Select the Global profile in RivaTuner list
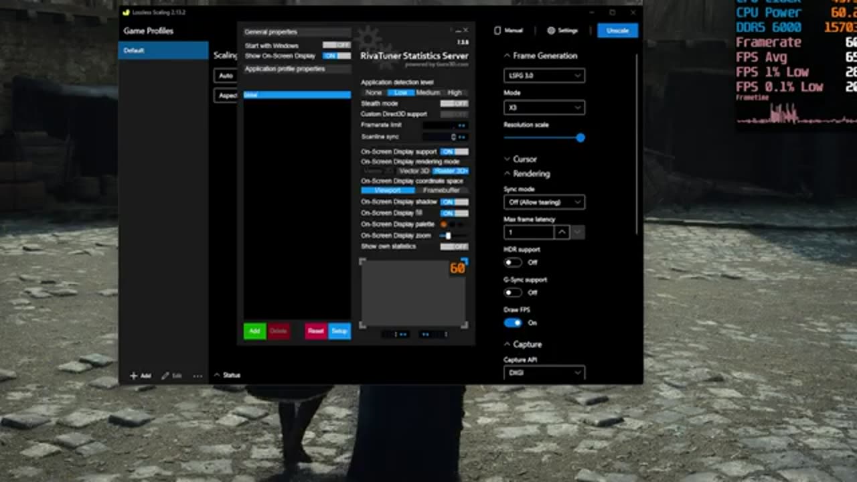The height and width of the screenshot is (482, 857). tap(297, 95)
